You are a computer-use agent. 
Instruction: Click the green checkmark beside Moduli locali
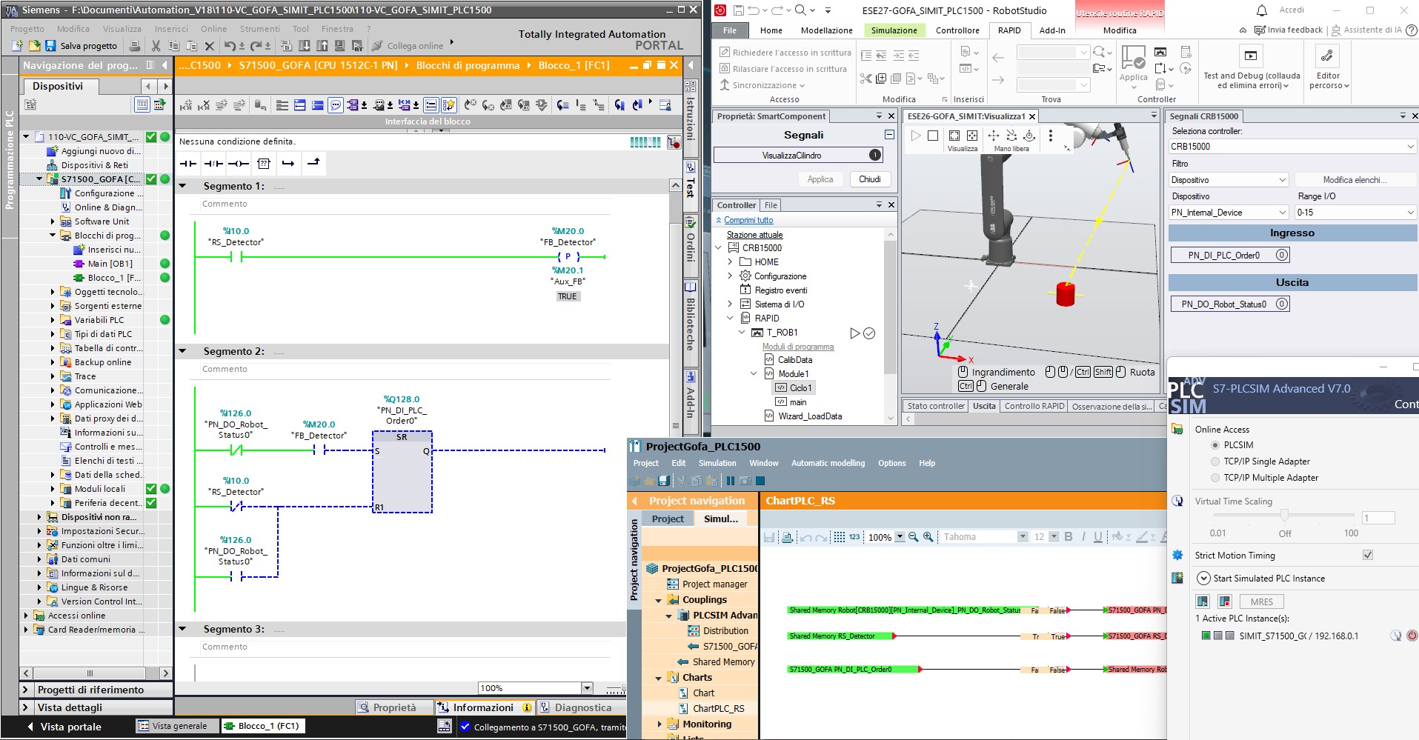tap(151, 489)
